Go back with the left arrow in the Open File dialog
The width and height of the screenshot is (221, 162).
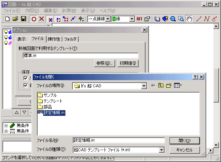tap(153, 85)
